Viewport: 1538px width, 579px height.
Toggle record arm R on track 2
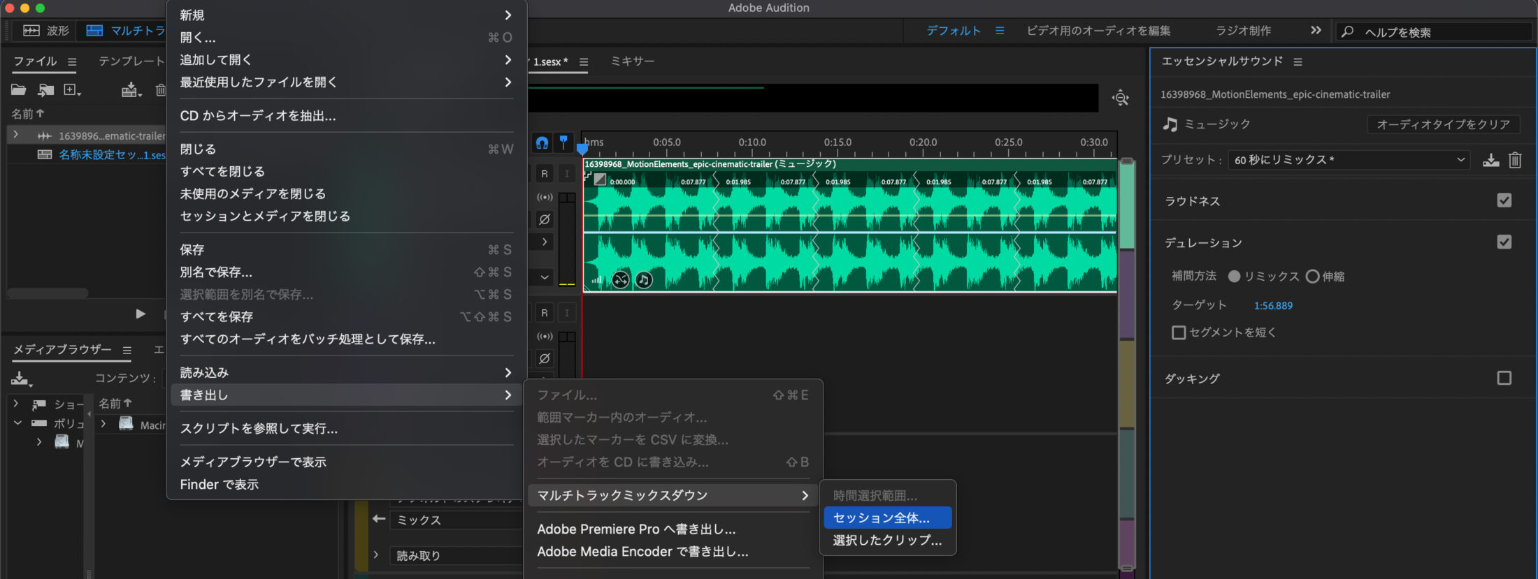[x=545, y=313]
